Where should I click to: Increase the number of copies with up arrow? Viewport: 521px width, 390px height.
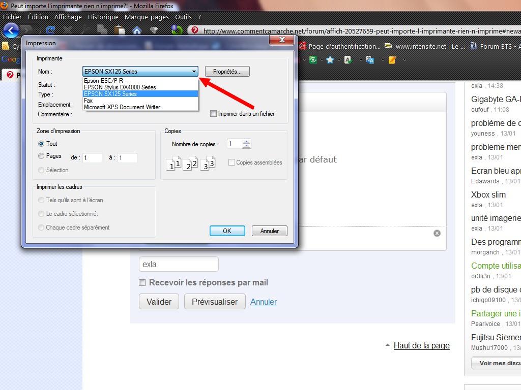click(247, 142)
